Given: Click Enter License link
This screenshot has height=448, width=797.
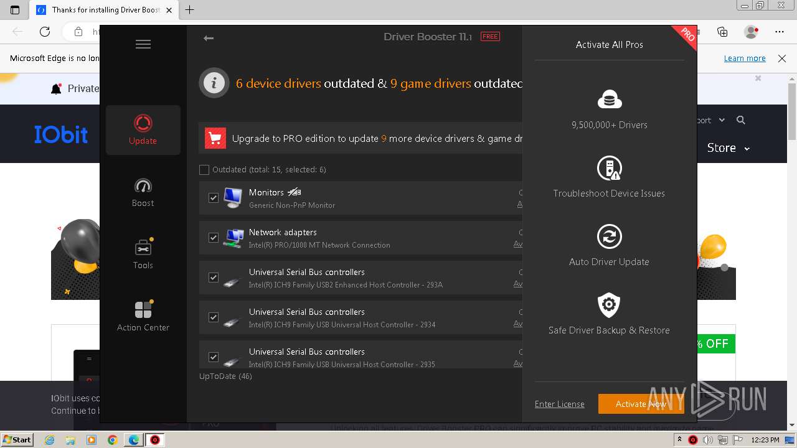Looking at the screenshot, I should point(560,404).
